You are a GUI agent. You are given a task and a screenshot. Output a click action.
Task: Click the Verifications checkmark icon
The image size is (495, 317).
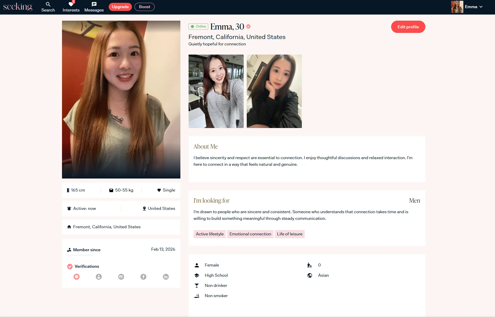[70, 267]
